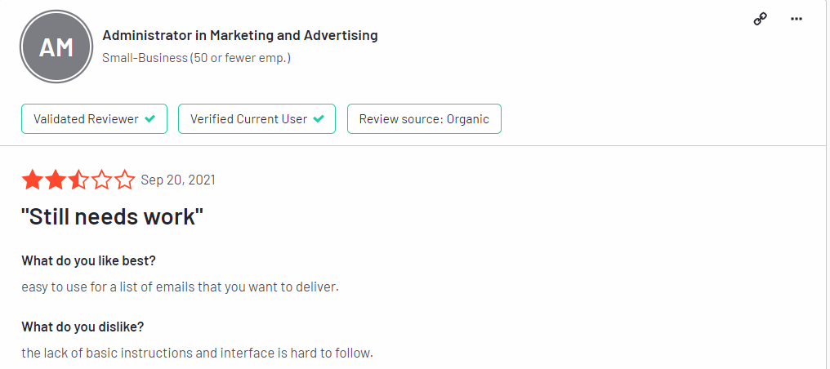Image resolution: width=830 pixels, height=369 pixels.
Task: Click the "What do you like best?" heading
Action: (88, 260)
